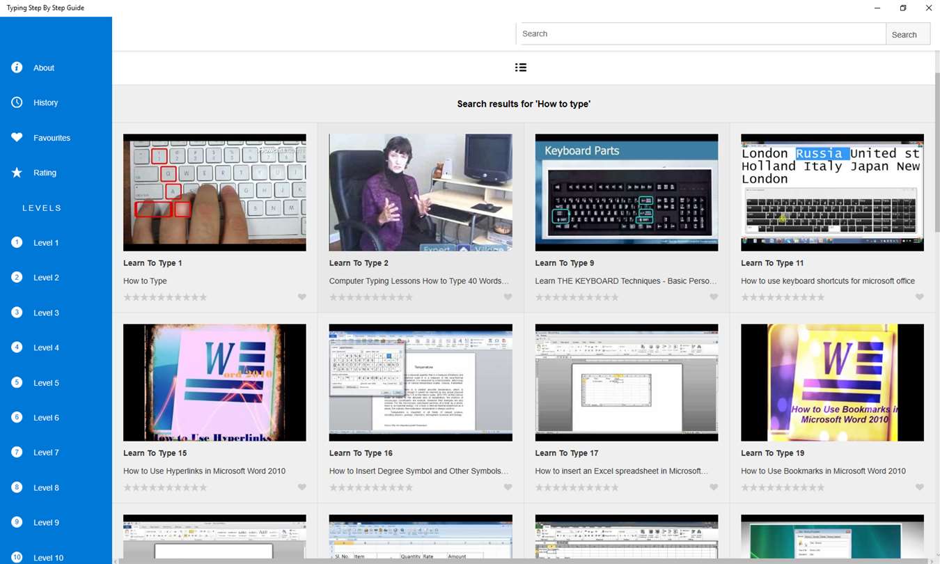Favourite Learn To Type 2 with heart
The image size is (940, 564).
tap(508, 297)
